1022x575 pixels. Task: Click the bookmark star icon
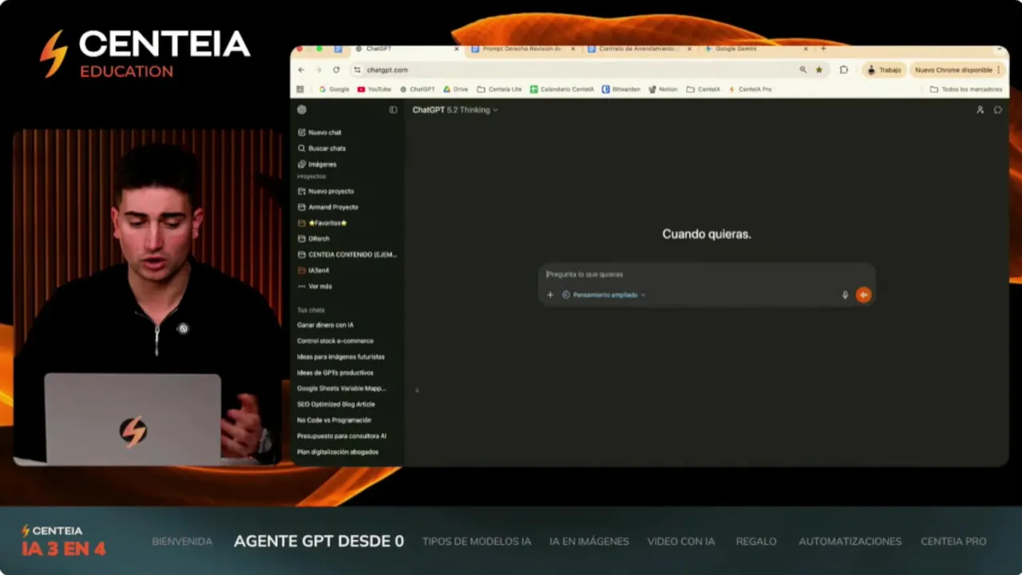pyautogui.click(x=818, y=70)
